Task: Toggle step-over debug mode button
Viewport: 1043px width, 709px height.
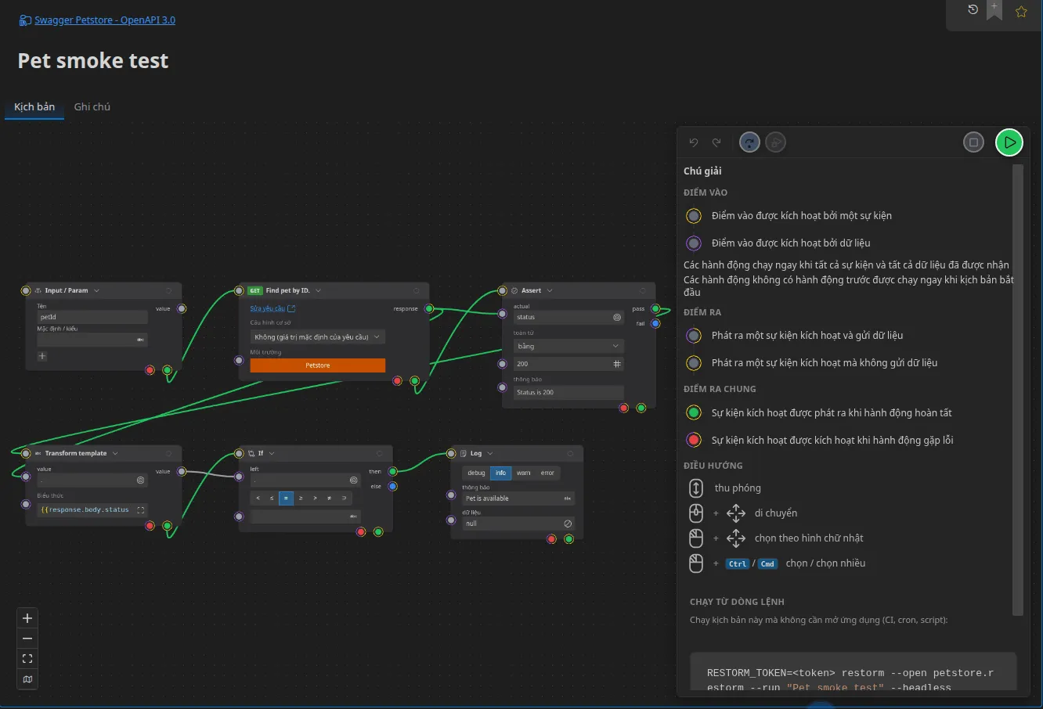Action: 749,142
